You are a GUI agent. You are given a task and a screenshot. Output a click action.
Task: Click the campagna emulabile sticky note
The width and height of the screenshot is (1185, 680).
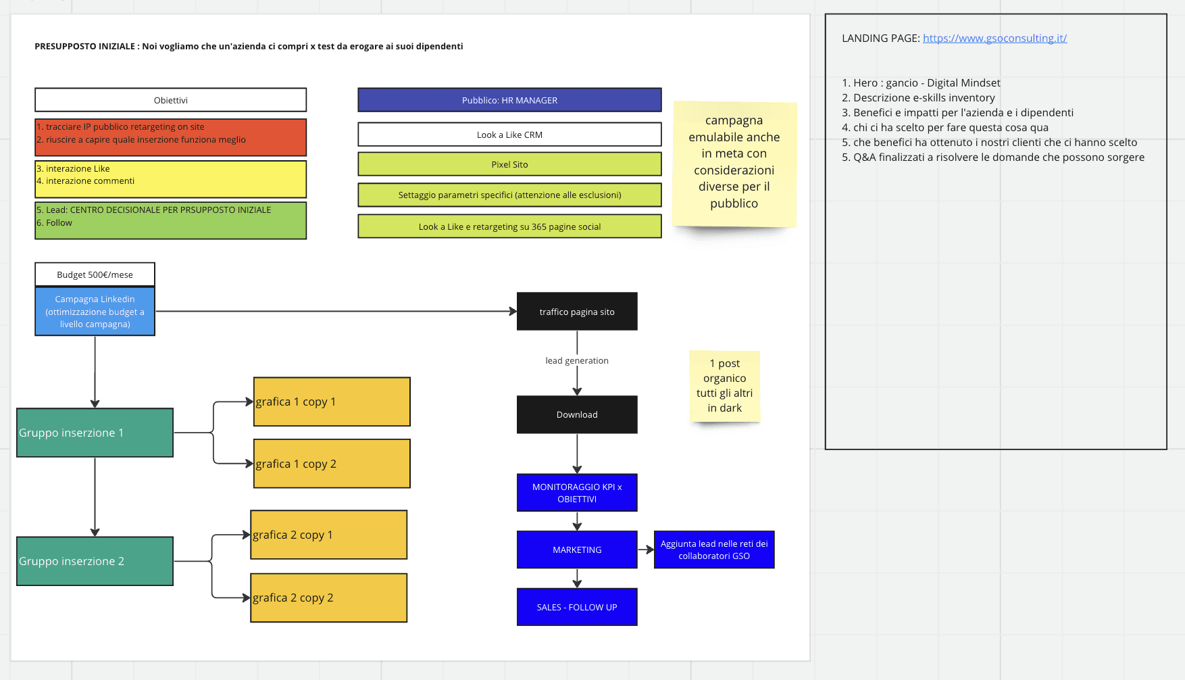734,164
